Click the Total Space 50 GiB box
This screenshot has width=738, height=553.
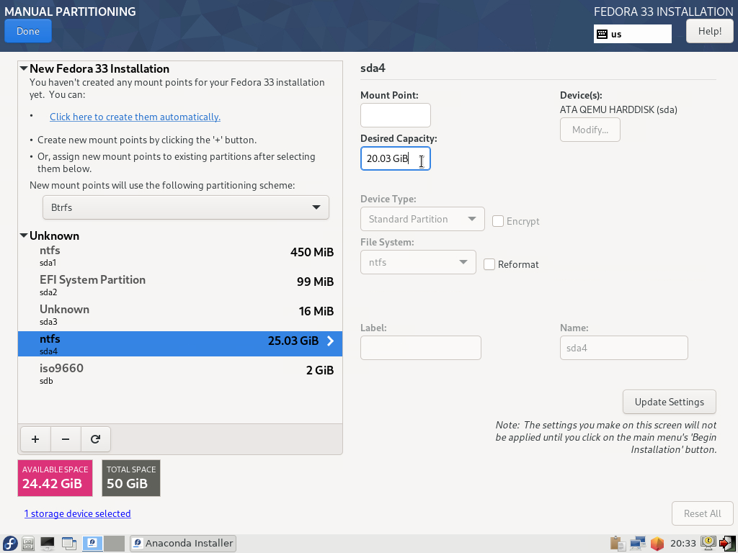point(131,478)
